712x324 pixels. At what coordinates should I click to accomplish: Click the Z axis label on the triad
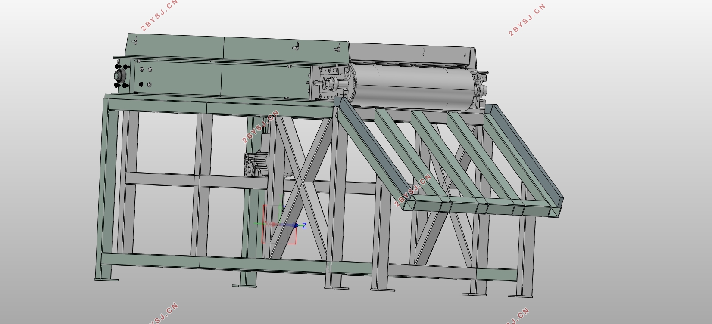point(304,225)
